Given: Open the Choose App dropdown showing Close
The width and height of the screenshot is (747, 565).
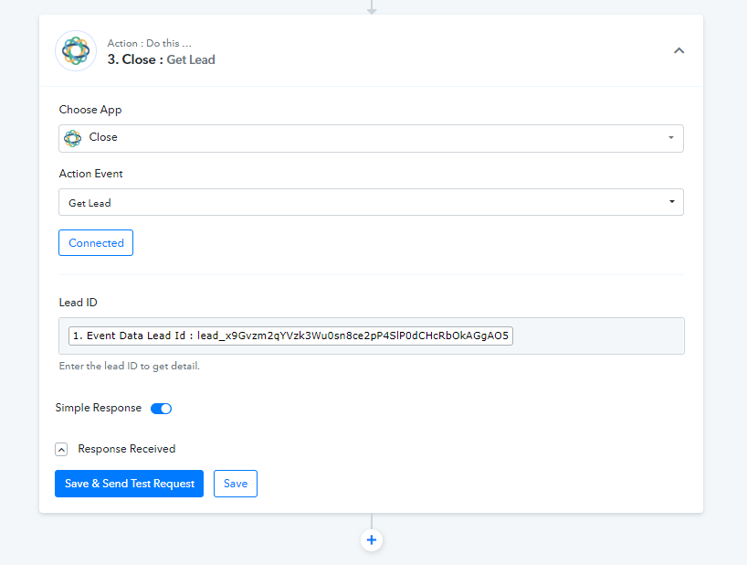Looking at the screenshot, I should pos(371,138).
